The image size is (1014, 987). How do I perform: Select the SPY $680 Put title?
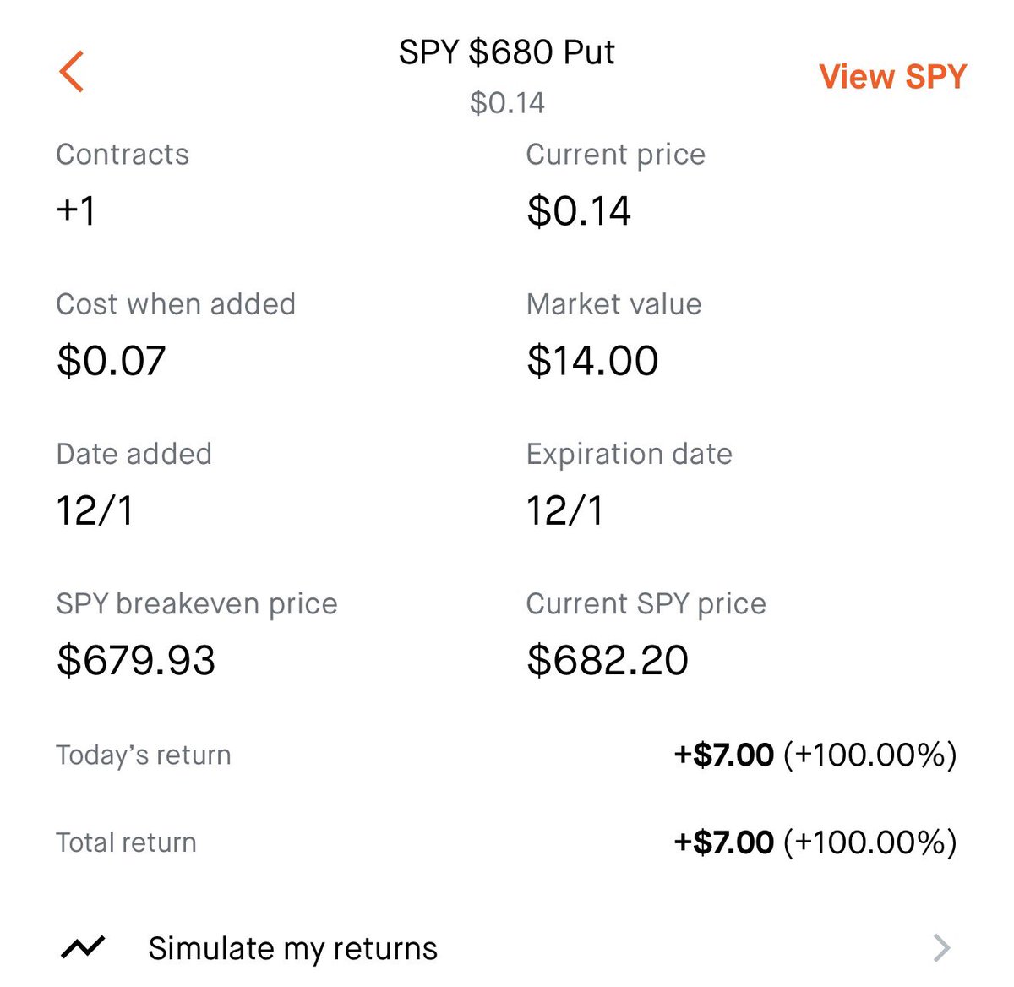507,52
